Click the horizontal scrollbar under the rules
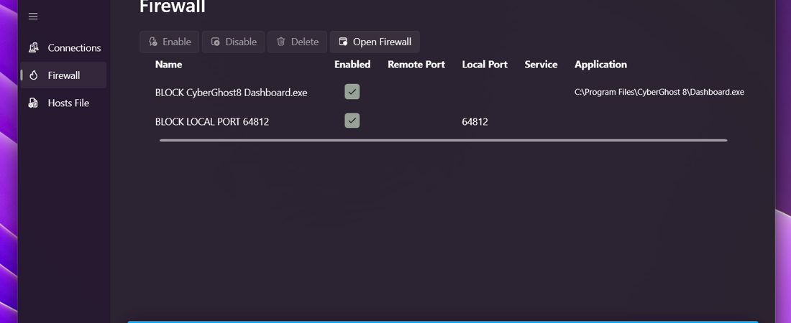Image resolution: width=791 pixels, height=323 pixels. (443, 141)
